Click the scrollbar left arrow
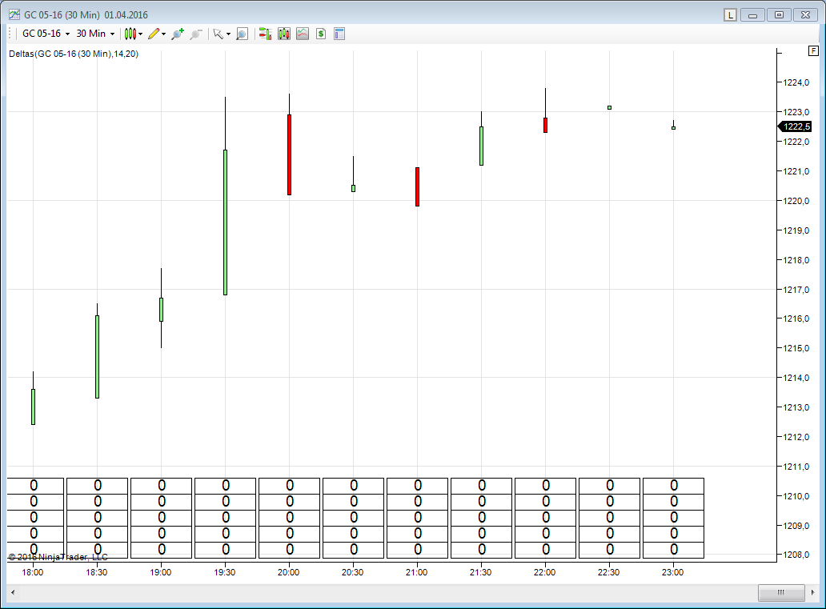 coord(13,592)
